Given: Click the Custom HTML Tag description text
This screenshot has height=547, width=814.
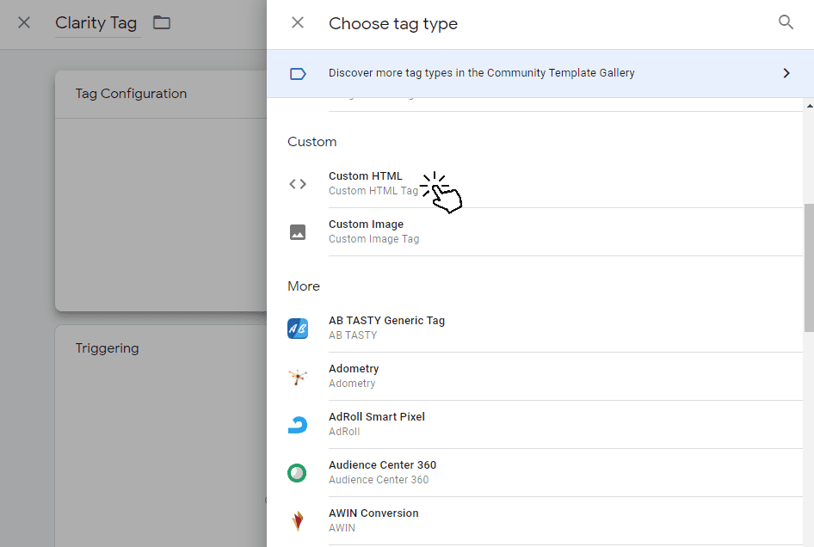Looking at the screenshot, I should (x=373, y=191).
